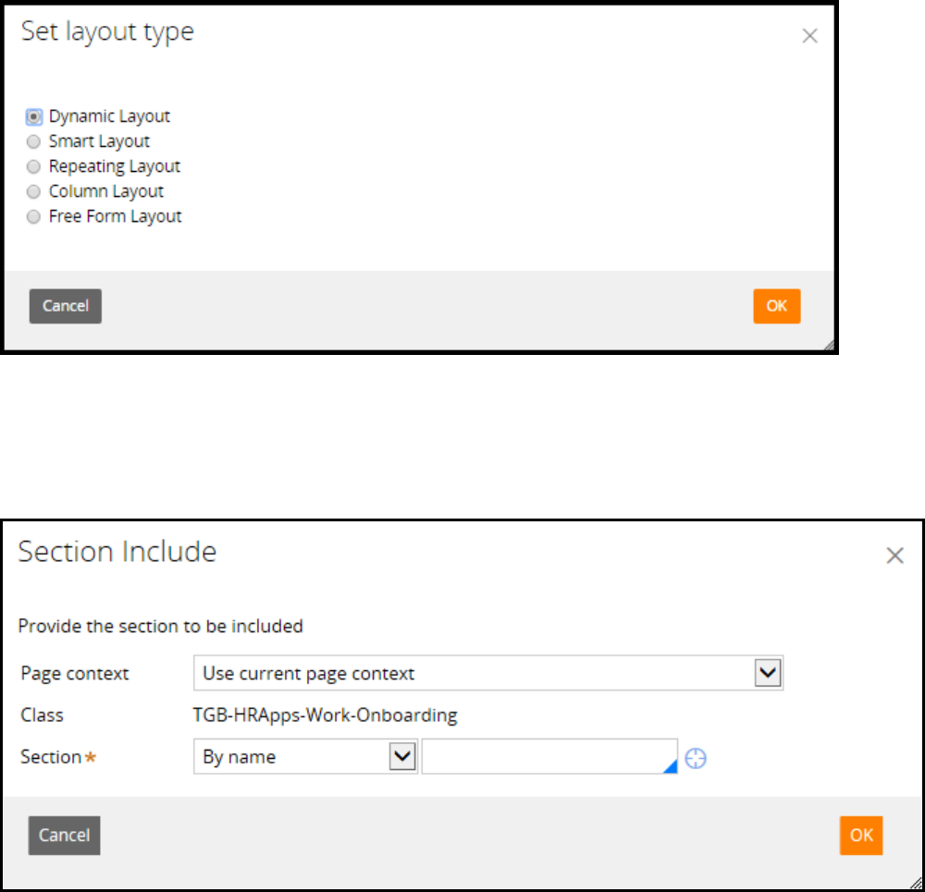Expand the Page context dropdown

(x=768, y=673)
